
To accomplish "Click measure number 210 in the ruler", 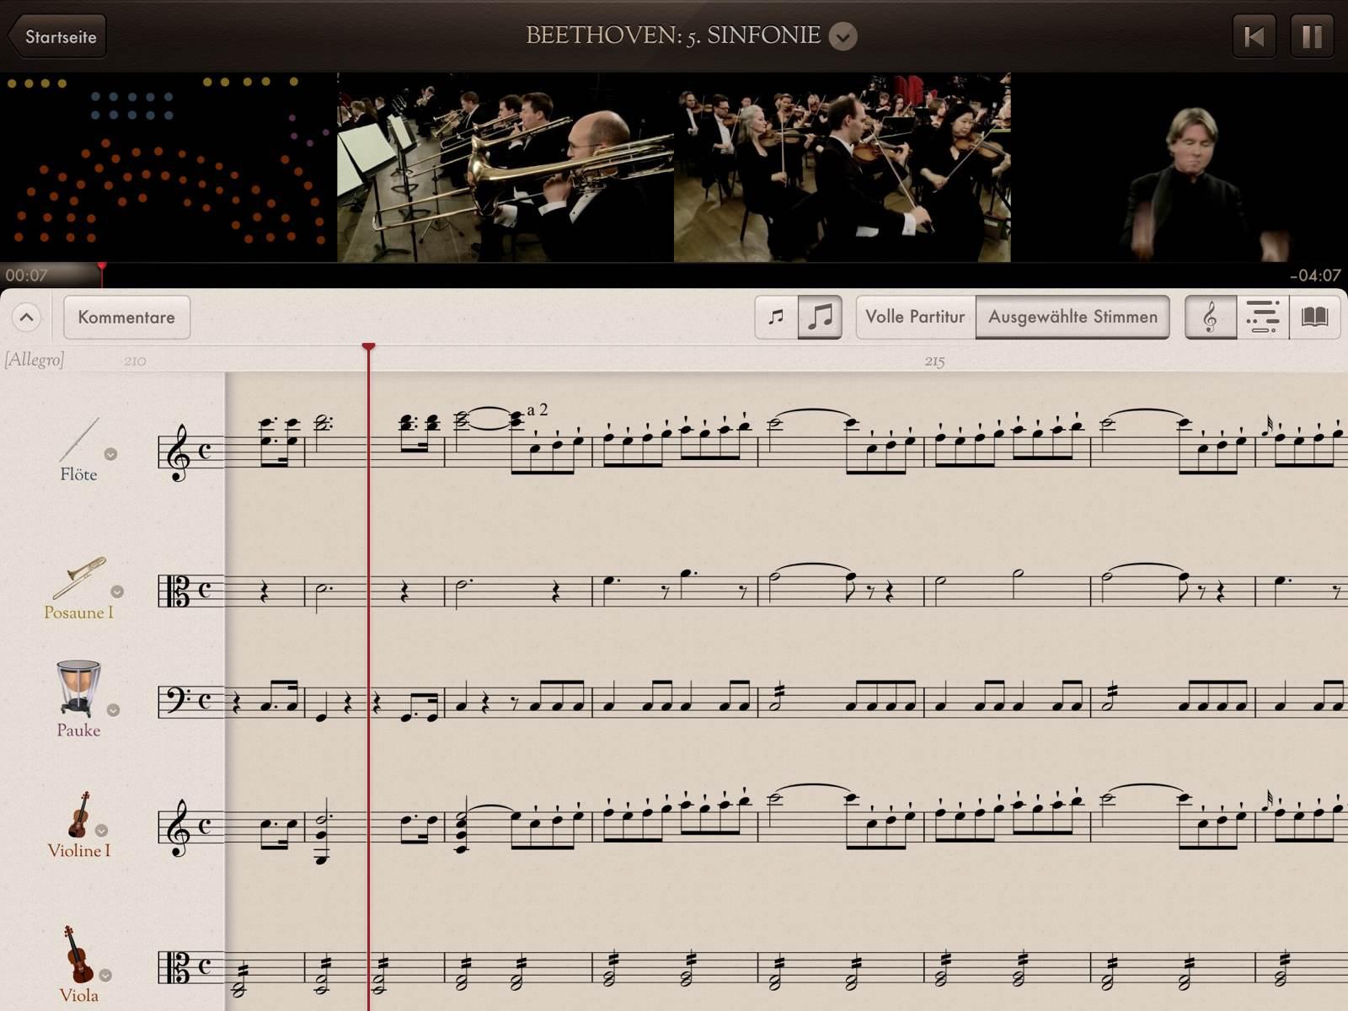I will click(x=135, y=361).
